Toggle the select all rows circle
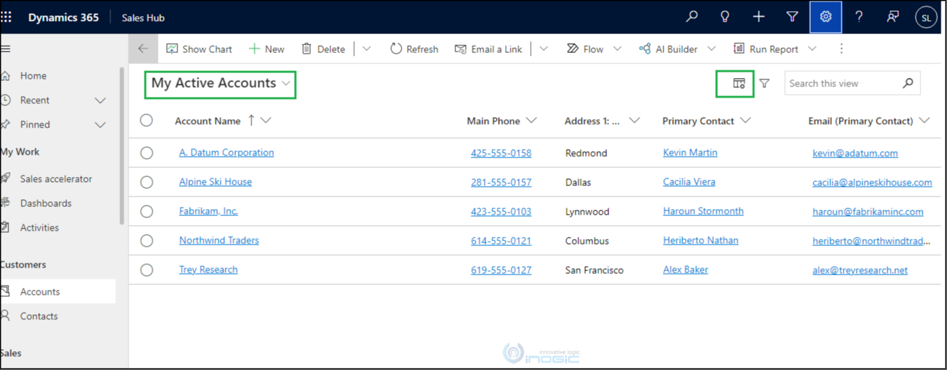The image size is (947, 370). click(x=146, y=121)
